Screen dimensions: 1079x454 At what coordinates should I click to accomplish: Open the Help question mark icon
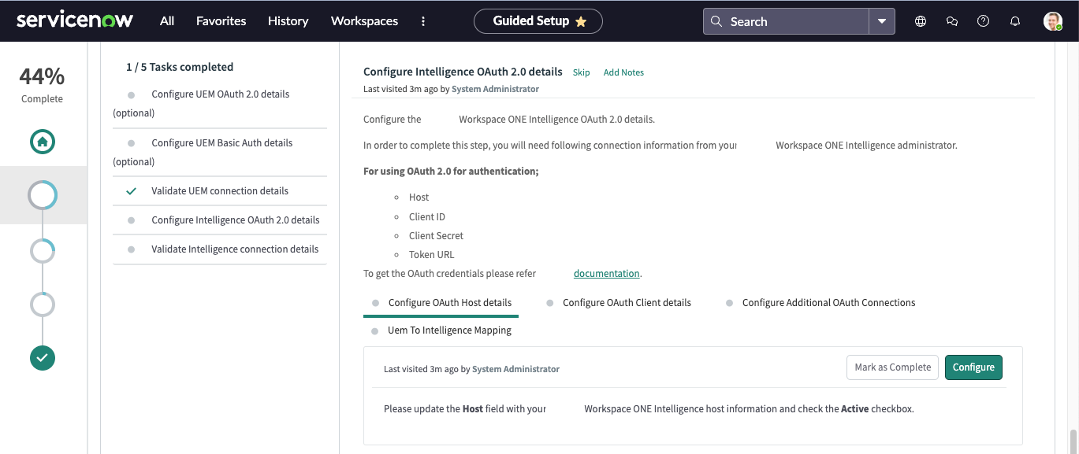pos(983,20)
